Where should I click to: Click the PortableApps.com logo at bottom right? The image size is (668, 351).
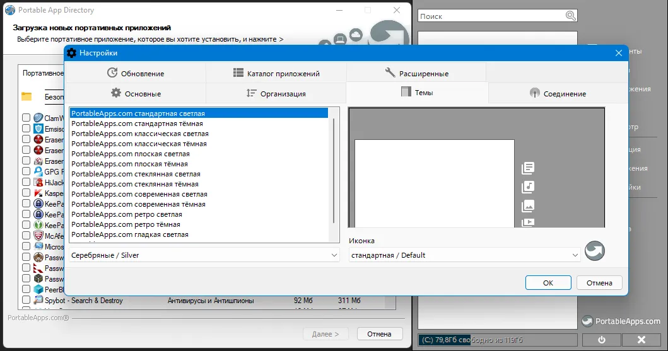(621, 321)
